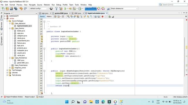Open the taskbar Search icon
Viewport: 188px width, 105px height.
(73, 102)
